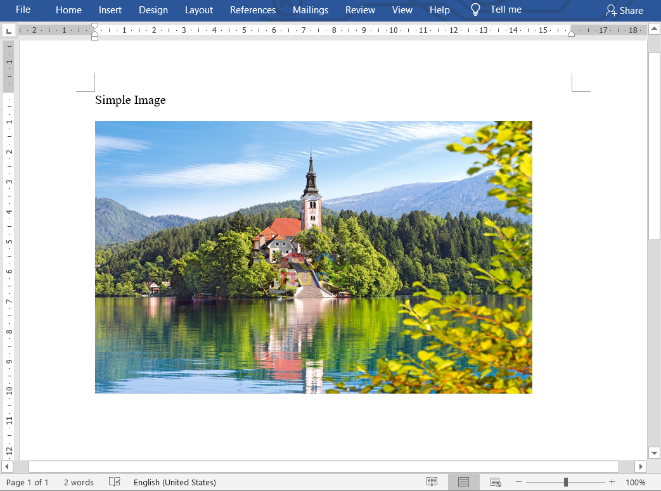The image size is (661, 491).
Task: Click the zoom slider handle
Action: pyautogui.click(x=565, y=481)
